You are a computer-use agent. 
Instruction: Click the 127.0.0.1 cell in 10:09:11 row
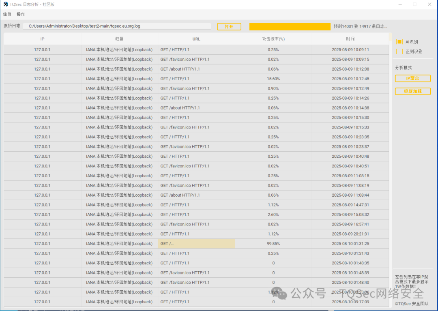click(x=42, y=50)
